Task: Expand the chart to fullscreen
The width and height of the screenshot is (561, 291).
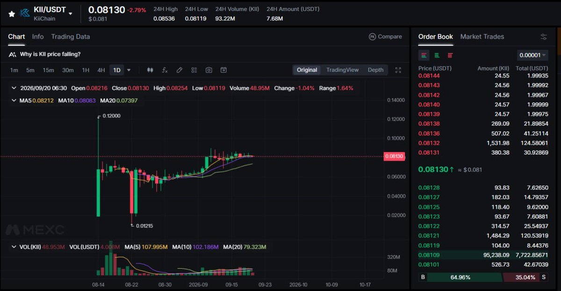Action: click(398, 70)
